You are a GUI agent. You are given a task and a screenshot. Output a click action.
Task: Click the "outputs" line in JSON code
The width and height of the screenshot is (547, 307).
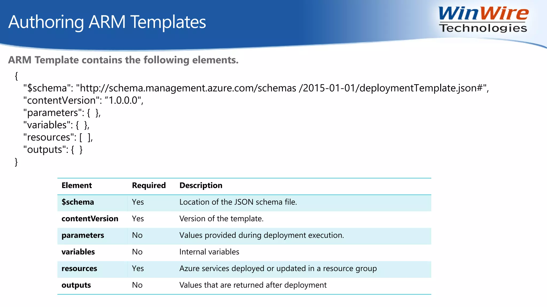pyautogui.click(x=53, y=150)
